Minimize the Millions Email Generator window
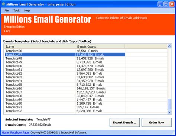Screen dimensions: 176x136 [x=160, y=4]
